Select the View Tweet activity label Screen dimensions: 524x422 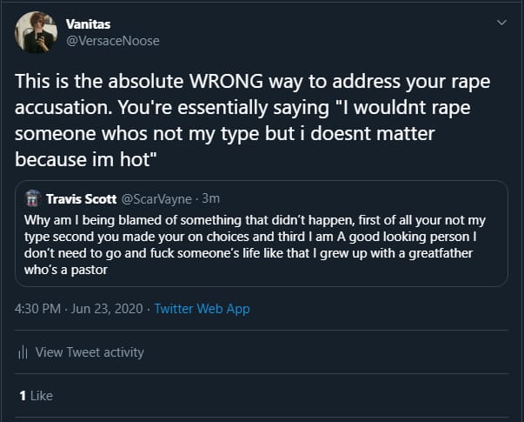pos(90,352)
